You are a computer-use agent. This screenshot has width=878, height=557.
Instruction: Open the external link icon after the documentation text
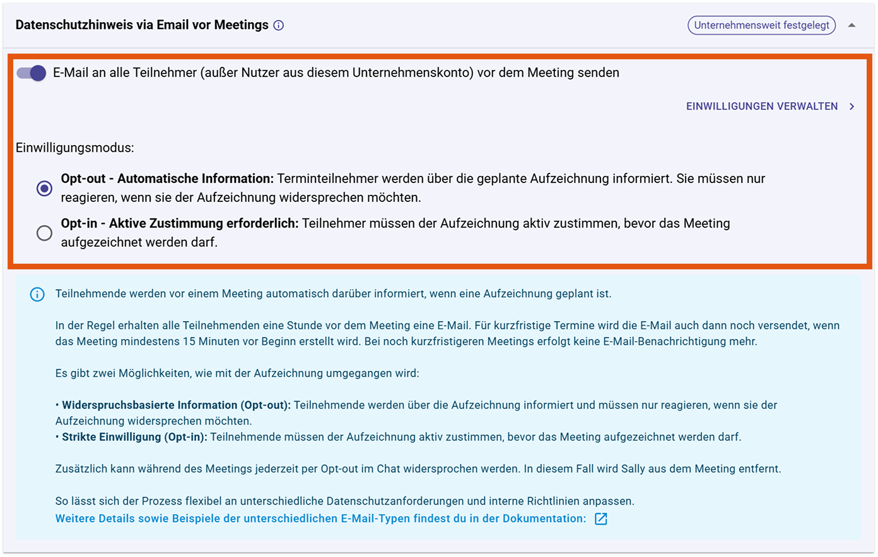(x=601, y=519)
